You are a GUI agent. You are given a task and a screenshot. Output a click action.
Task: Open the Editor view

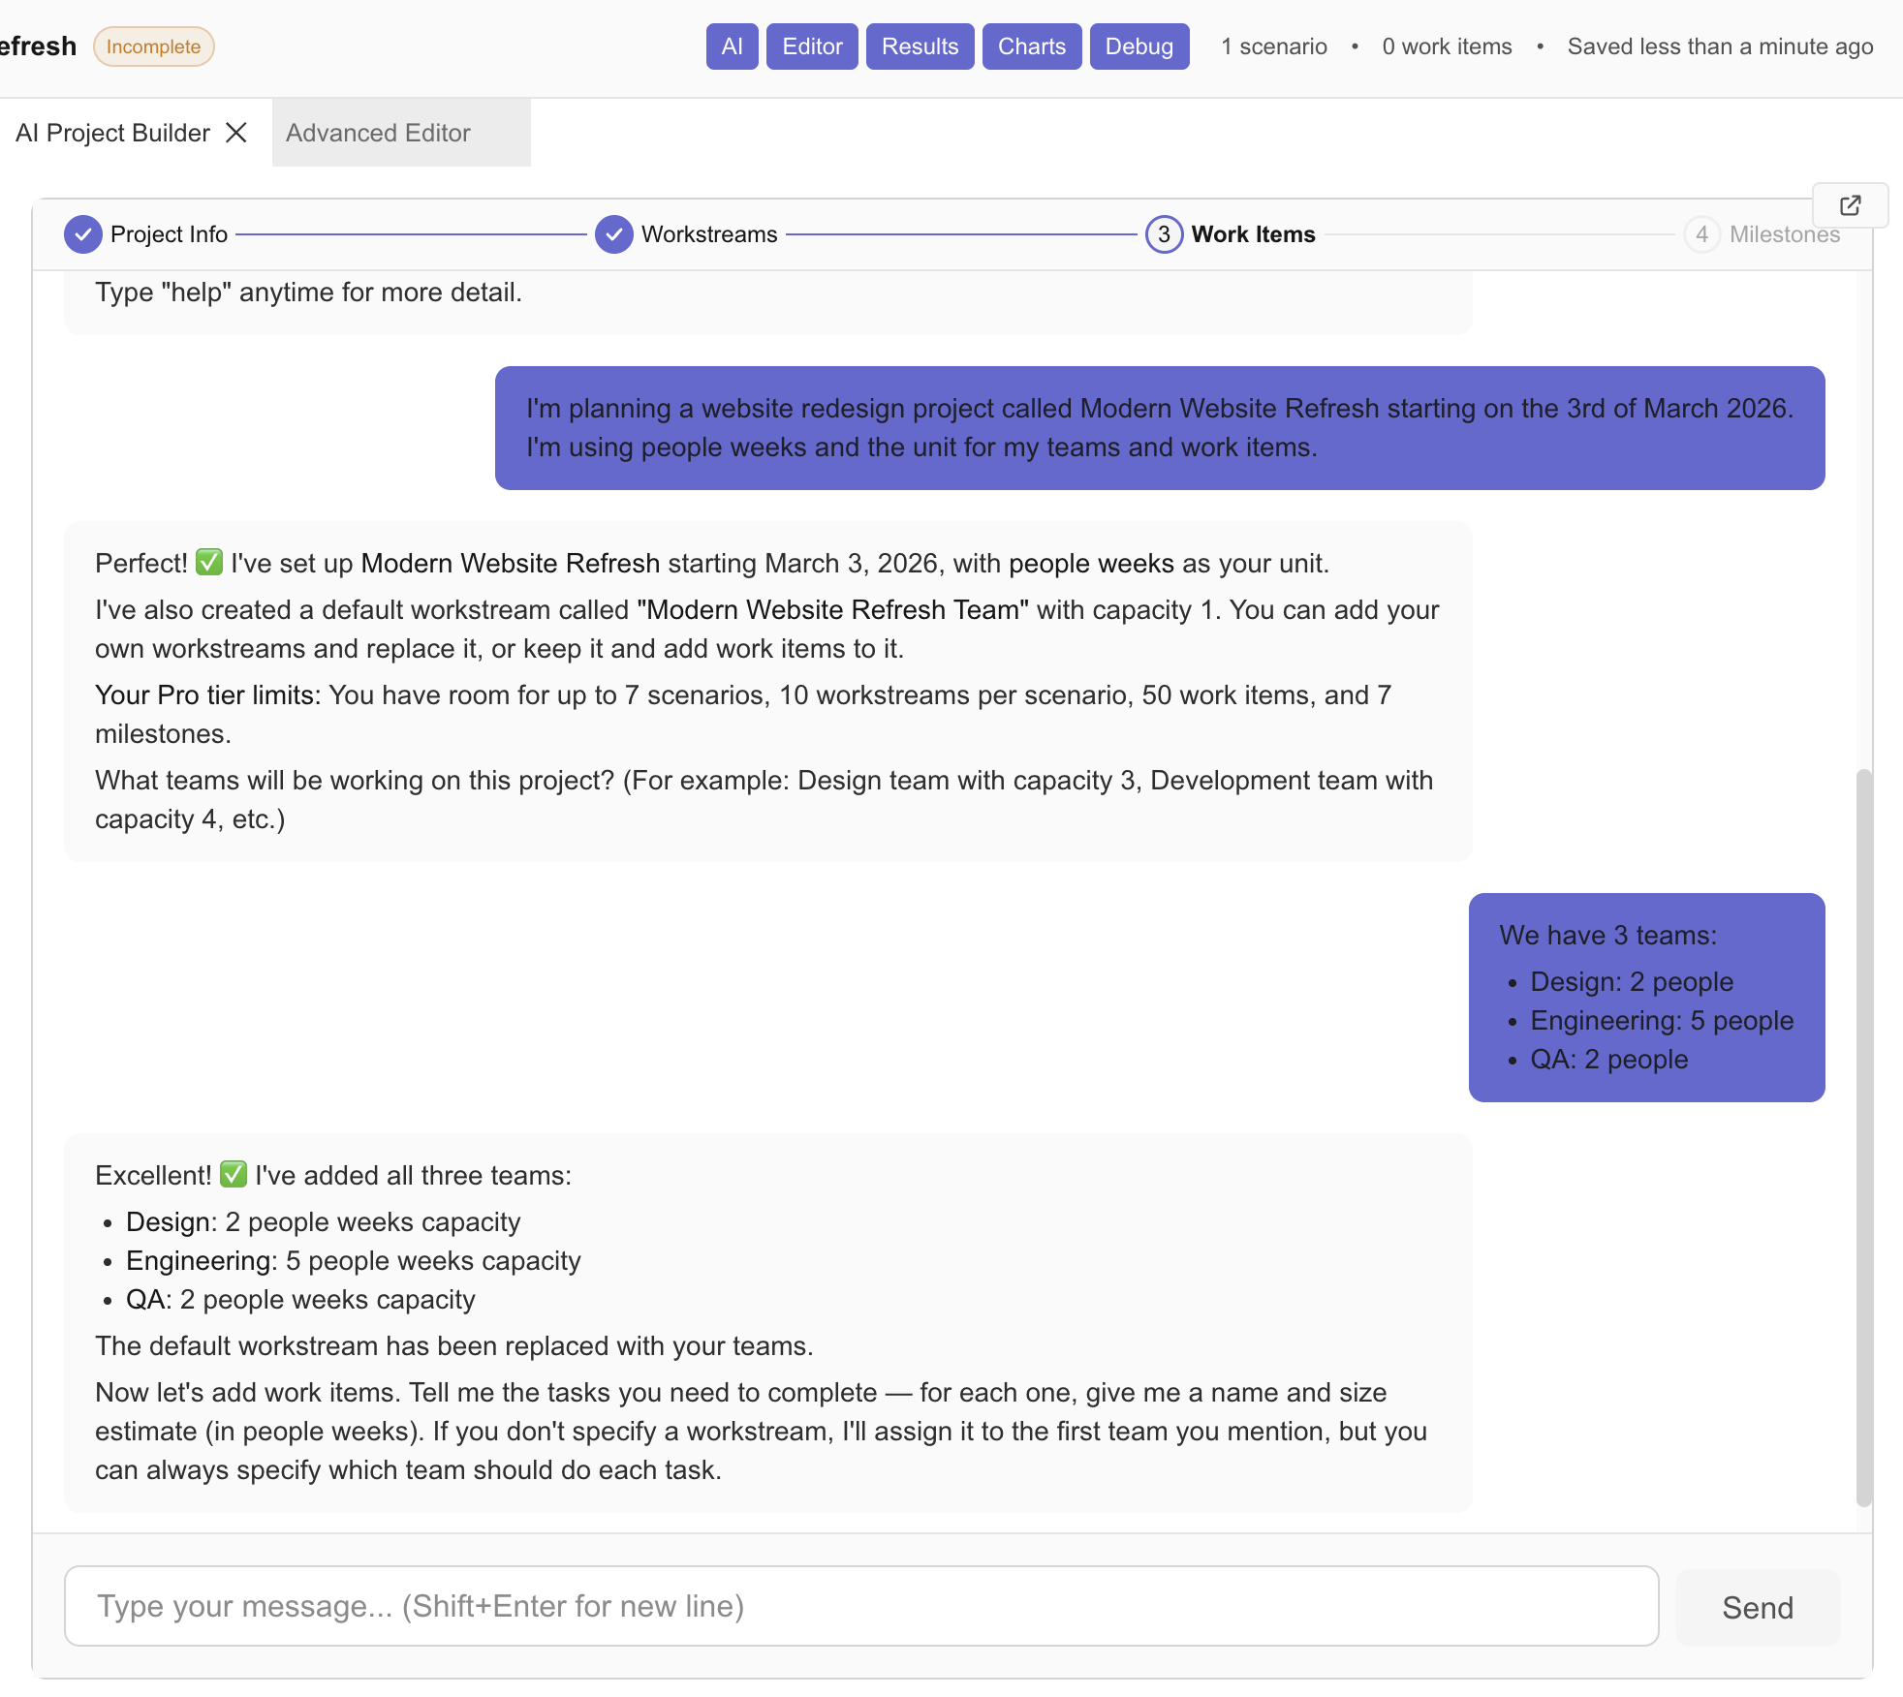[811, 46]
